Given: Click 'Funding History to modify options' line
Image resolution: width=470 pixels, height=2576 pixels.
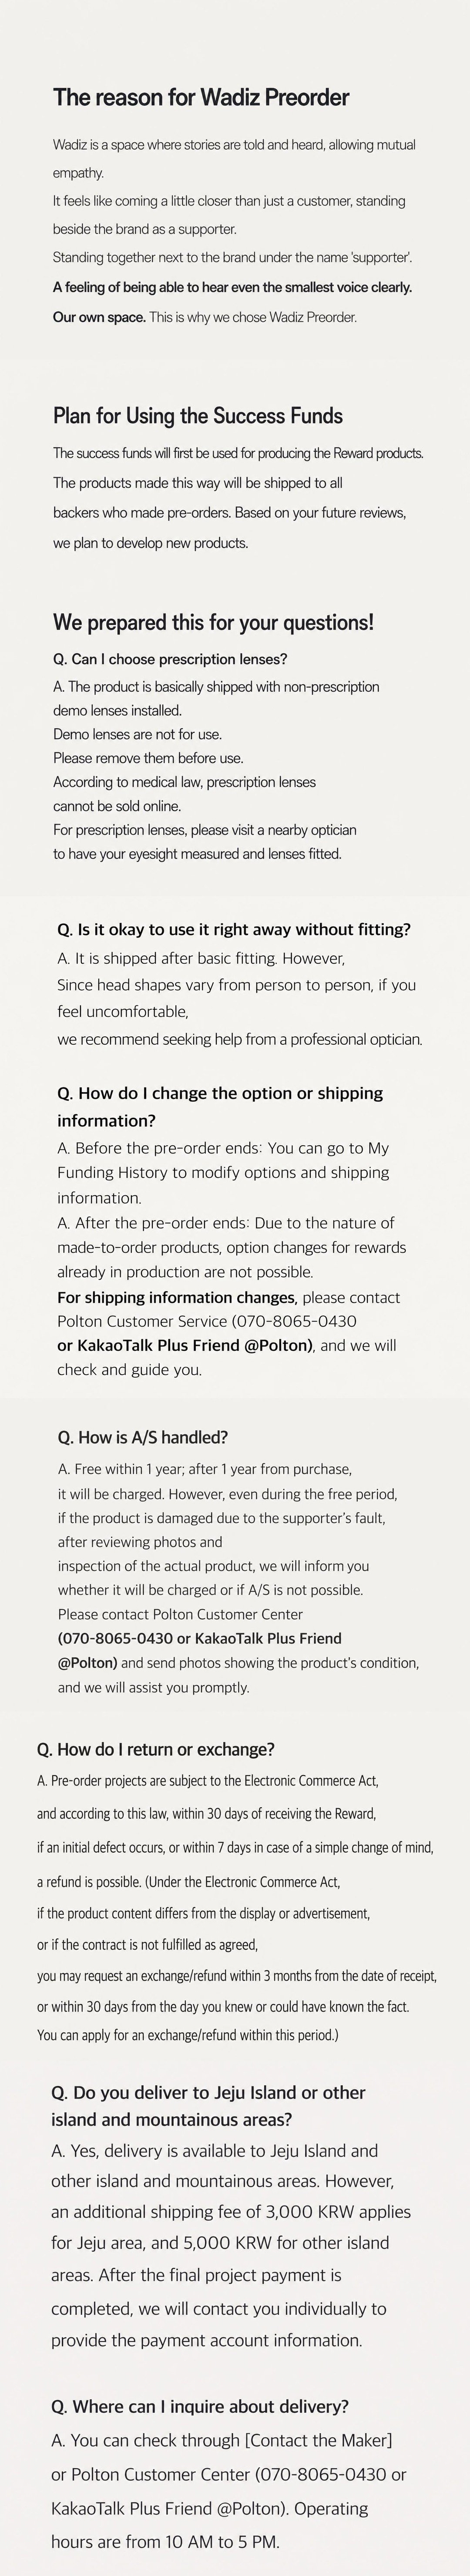Looking at the screenshot, I should tap(223, 1172).
